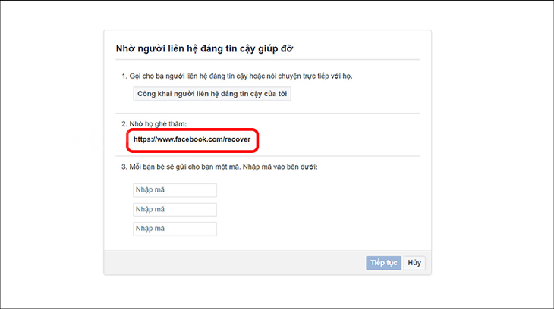Screen dimensions: 554x309
Task: Click the 'Tiếp tục' button
Action: [x=384, y=263]
